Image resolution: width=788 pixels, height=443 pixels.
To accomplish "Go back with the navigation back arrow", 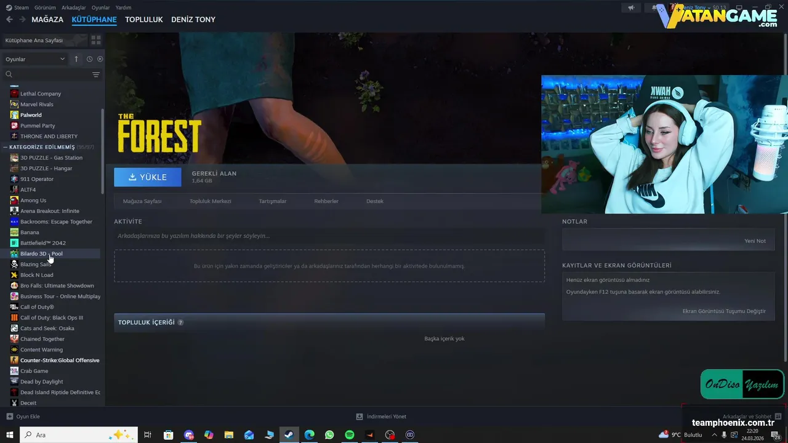I will [x=9, y=20].
